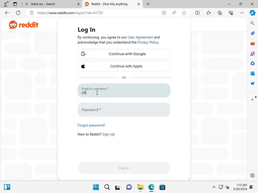The width and height of the screenshot is (258, 193).
Task: Close the Reddit tab
Action: [139, 4]
